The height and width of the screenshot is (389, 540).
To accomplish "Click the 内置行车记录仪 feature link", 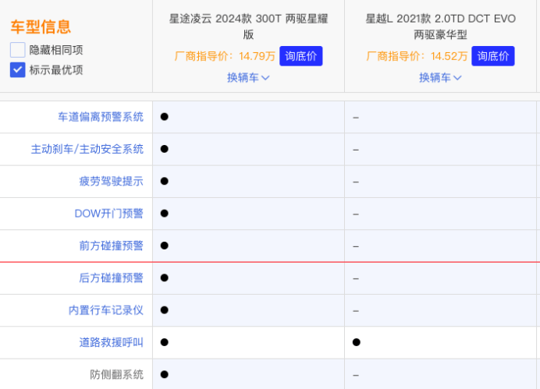I will [x=105, y=310].
